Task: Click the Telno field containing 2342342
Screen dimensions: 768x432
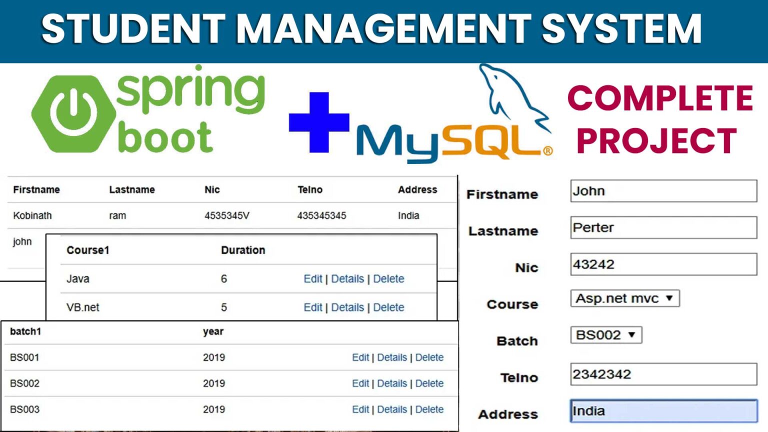Action: pyautogui.click(x=663, y=374)
